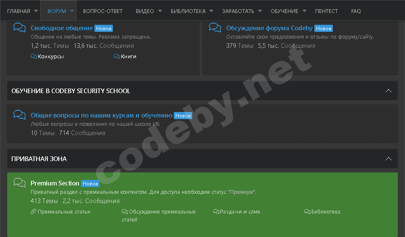Open the Обсуждение форума Codeby forum
Screen dimensions: 405x237
[269, 28]
